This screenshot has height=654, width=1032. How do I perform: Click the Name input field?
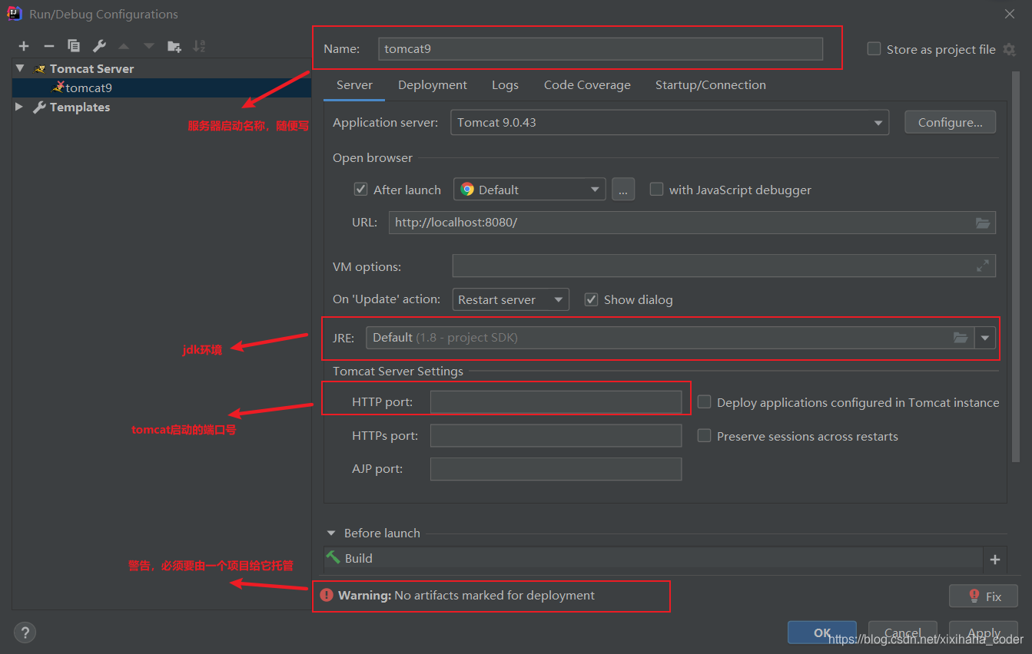point(601,48)
